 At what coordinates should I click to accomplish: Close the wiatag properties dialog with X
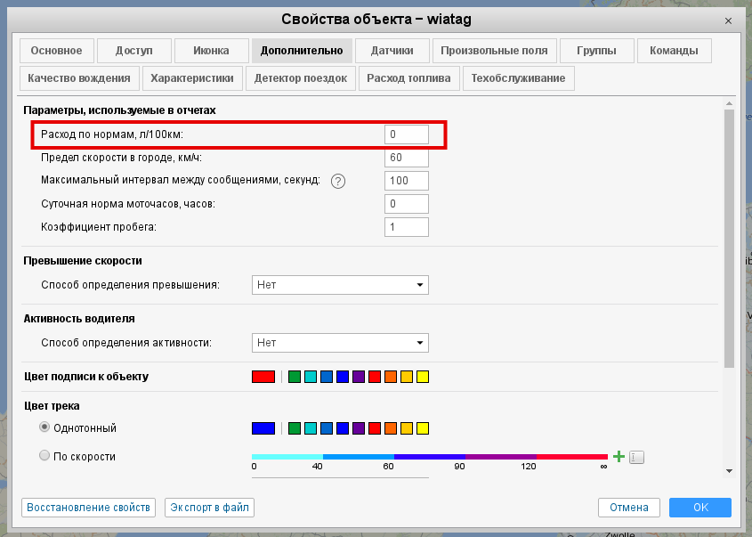point(730,20)
